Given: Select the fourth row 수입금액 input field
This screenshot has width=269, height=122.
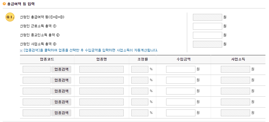Looking at the screenshot, I should coord(181,102).
